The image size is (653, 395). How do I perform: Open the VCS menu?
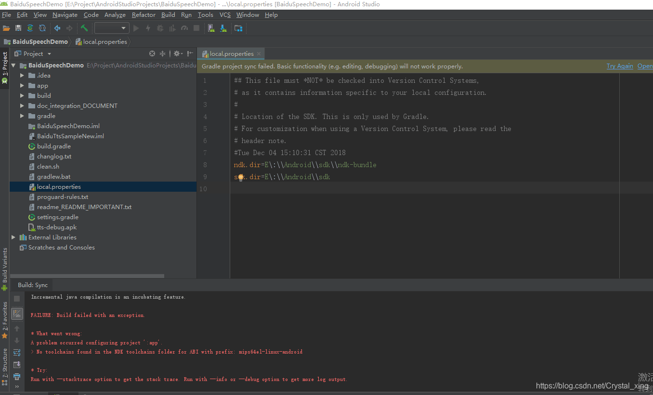[225, 14]
